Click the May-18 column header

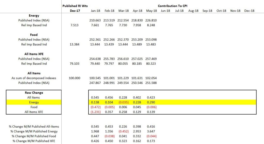coord(152,11)
